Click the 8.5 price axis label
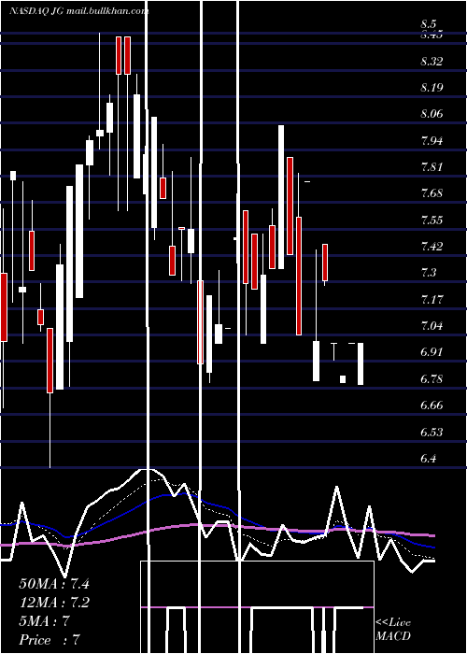This screenshot has width=467, height=654. point(428,23)
